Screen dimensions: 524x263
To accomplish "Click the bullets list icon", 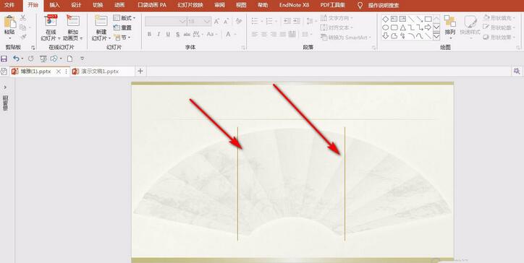I will 255,22.
